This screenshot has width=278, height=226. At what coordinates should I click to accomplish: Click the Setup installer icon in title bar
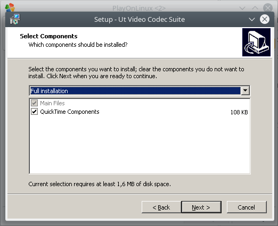pos(15,19)
